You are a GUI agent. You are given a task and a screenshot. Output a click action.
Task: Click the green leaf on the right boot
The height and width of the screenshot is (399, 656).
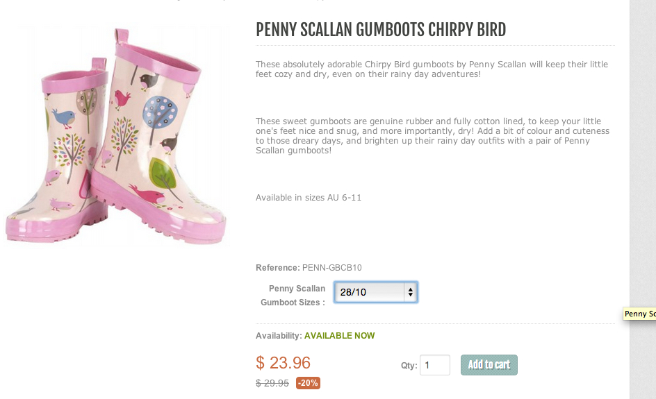tap(162, 172)
